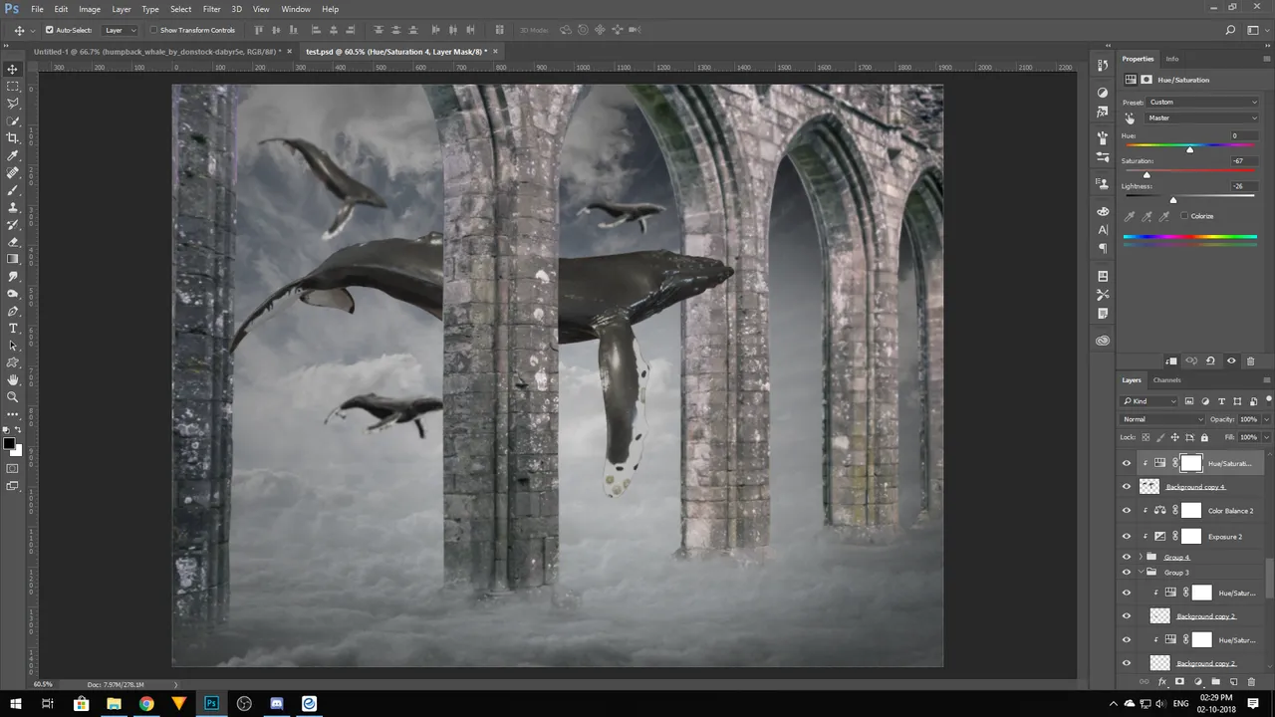Image resolution: width=1275 pixels, height=717 pixels.
Task: Open the Master channel dropdown
Action: [1203, 118]
